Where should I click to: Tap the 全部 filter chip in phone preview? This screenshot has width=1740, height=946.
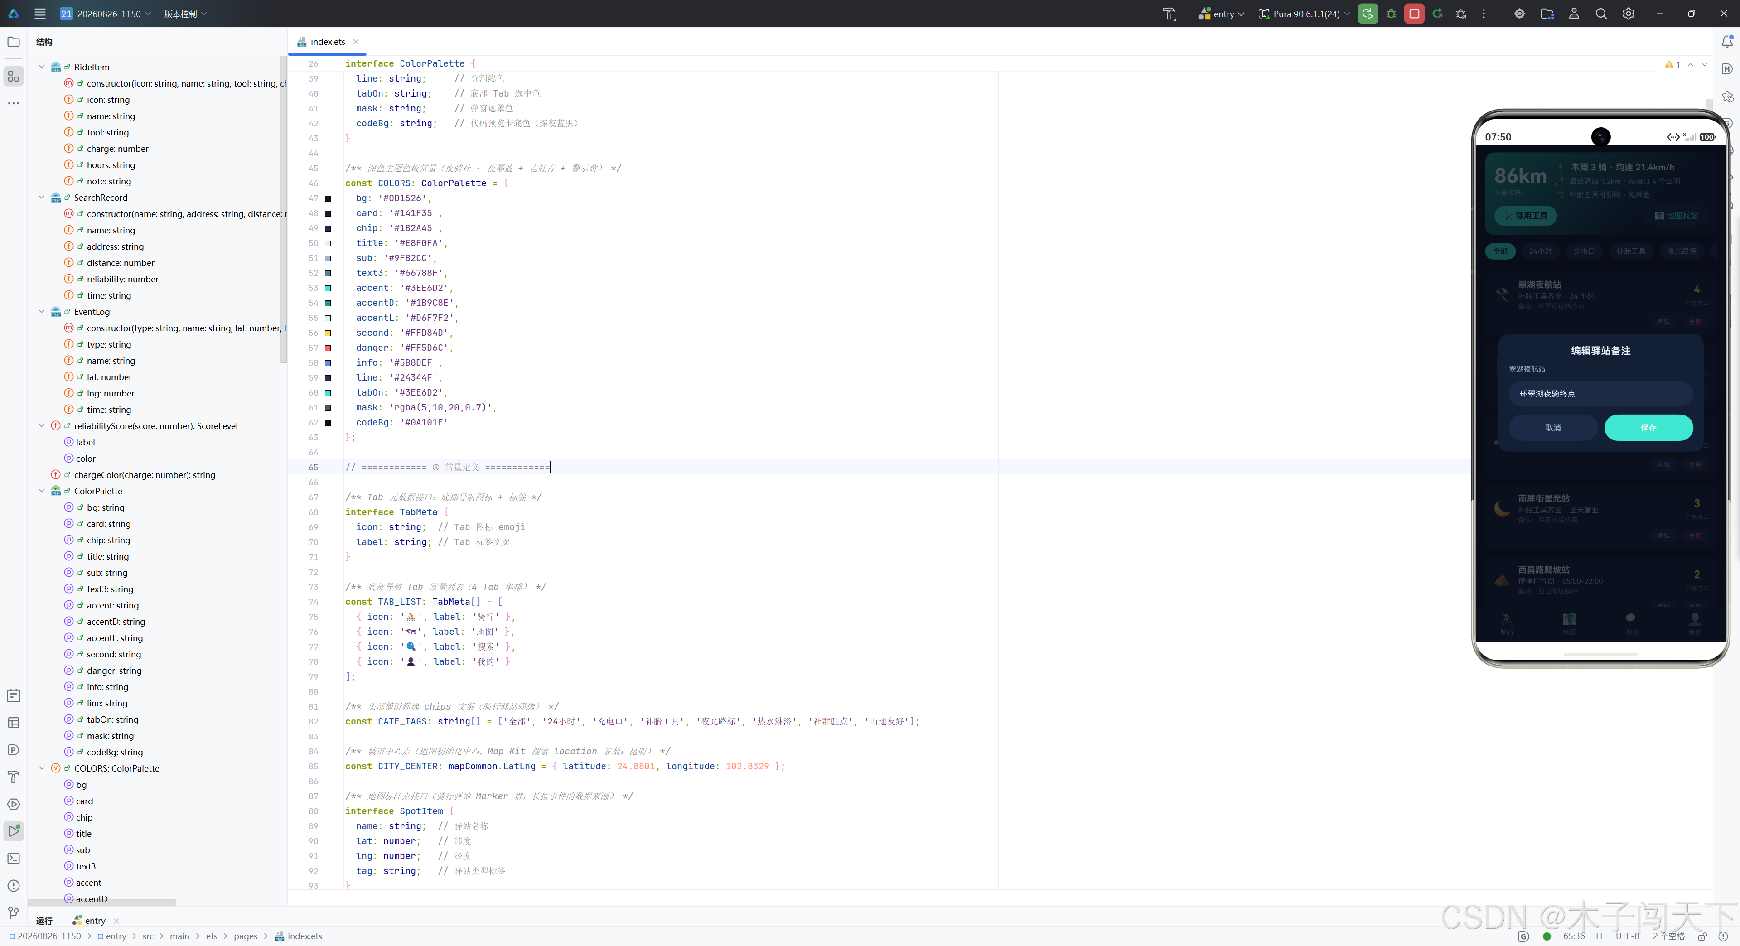point(1500,251)
